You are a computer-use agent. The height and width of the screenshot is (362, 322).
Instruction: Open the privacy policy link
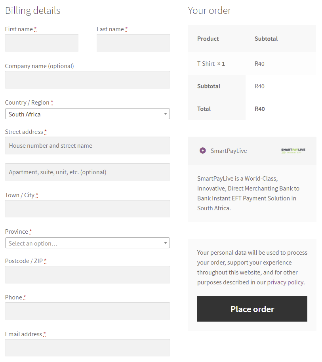285,282
